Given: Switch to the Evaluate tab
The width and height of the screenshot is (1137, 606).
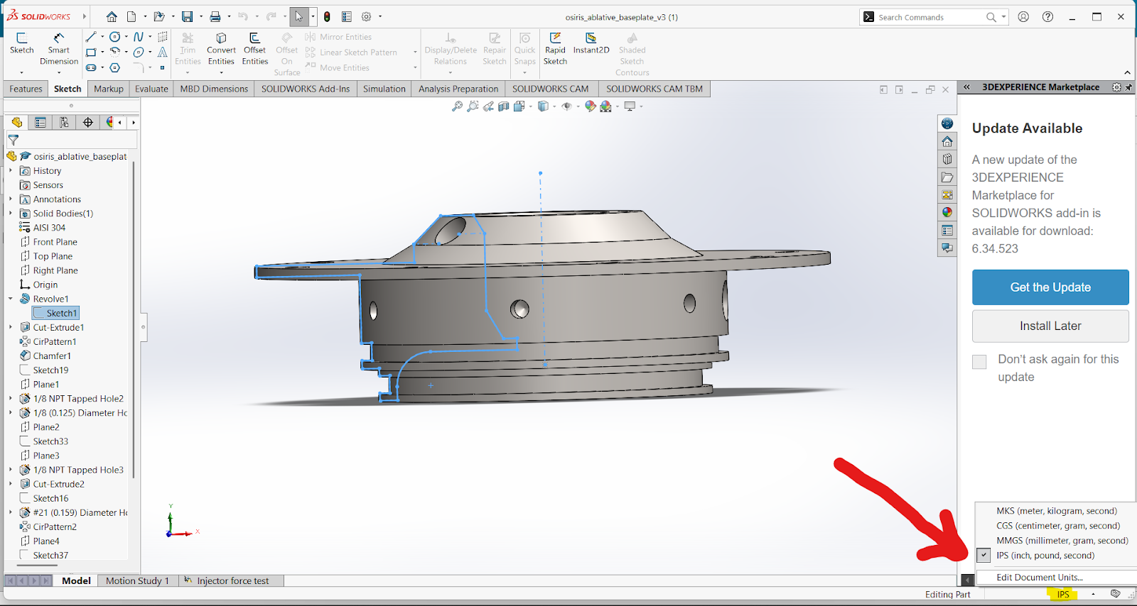Looking at the screenshot, I should [151, 89].
